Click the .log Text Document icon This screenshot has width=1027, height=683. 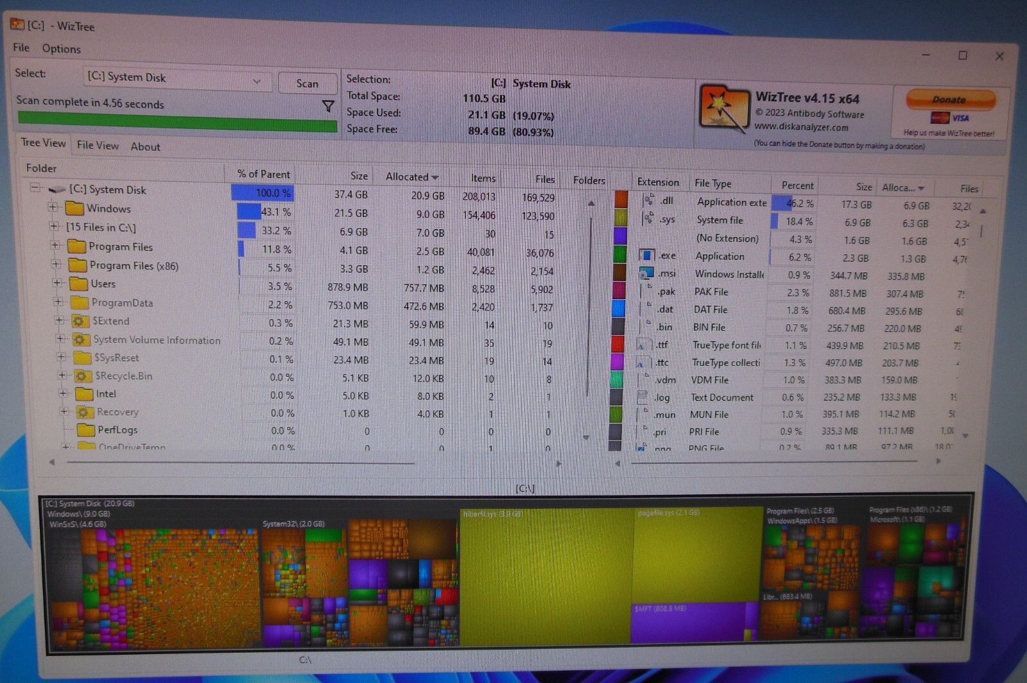[643, 397]
